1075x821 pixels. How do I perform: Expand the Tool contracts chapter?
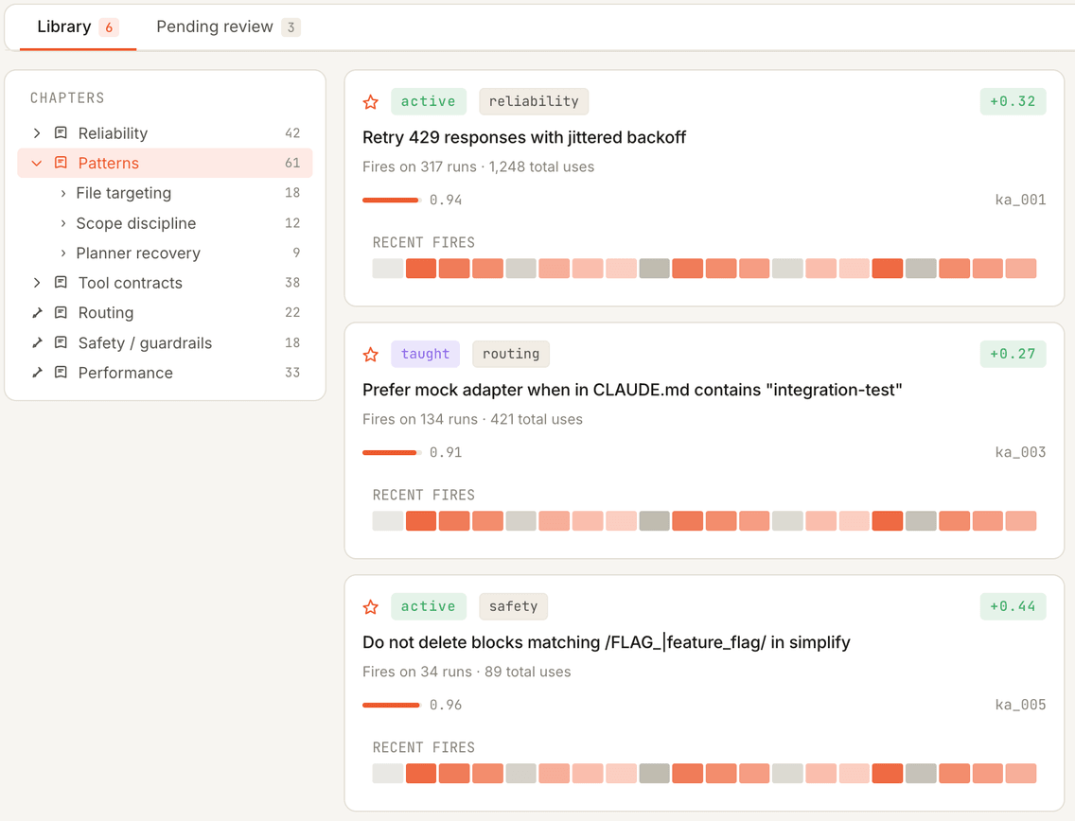click(x=37, y=283)
